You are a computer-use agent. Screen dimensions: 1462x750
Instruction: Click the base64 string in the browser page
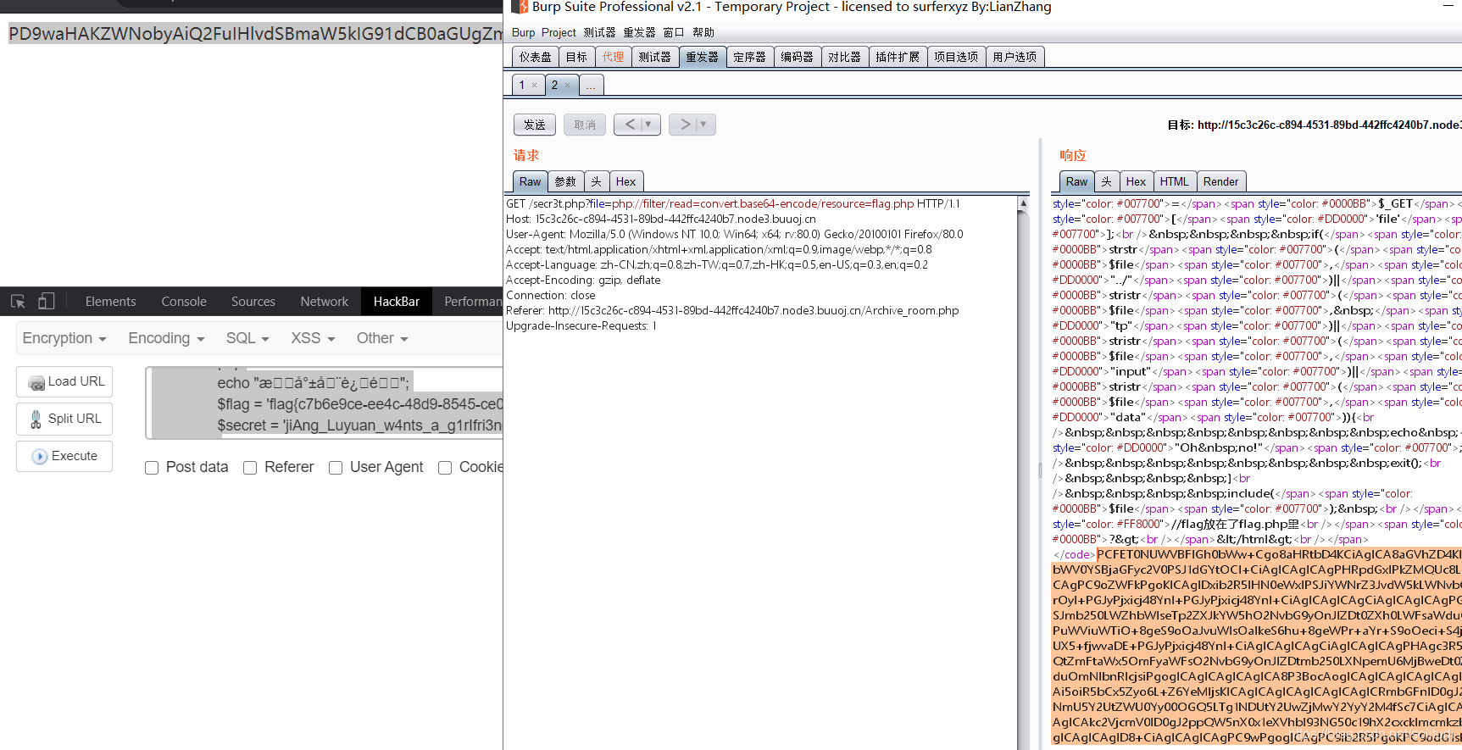click(x=256, y=34)
